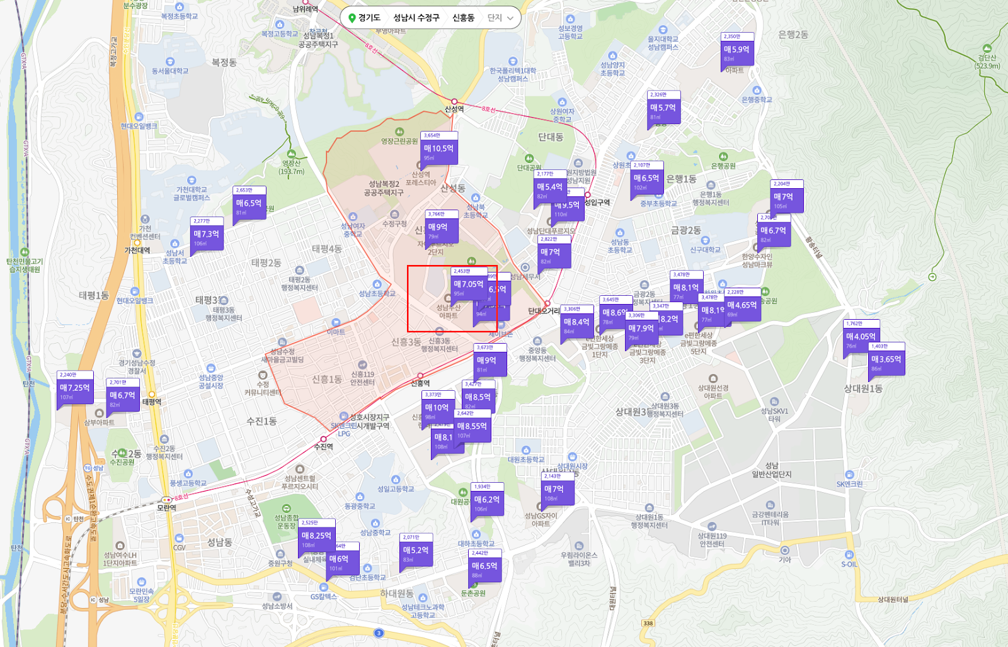
Task: Click the 성남중앙공설시장 market icon
Action: point(211,369)
